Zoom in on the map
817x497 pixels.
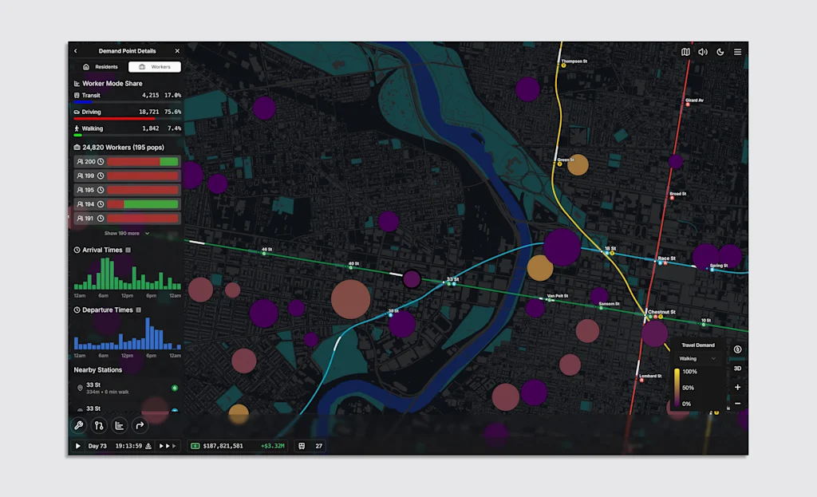click(x=737, y=387)
